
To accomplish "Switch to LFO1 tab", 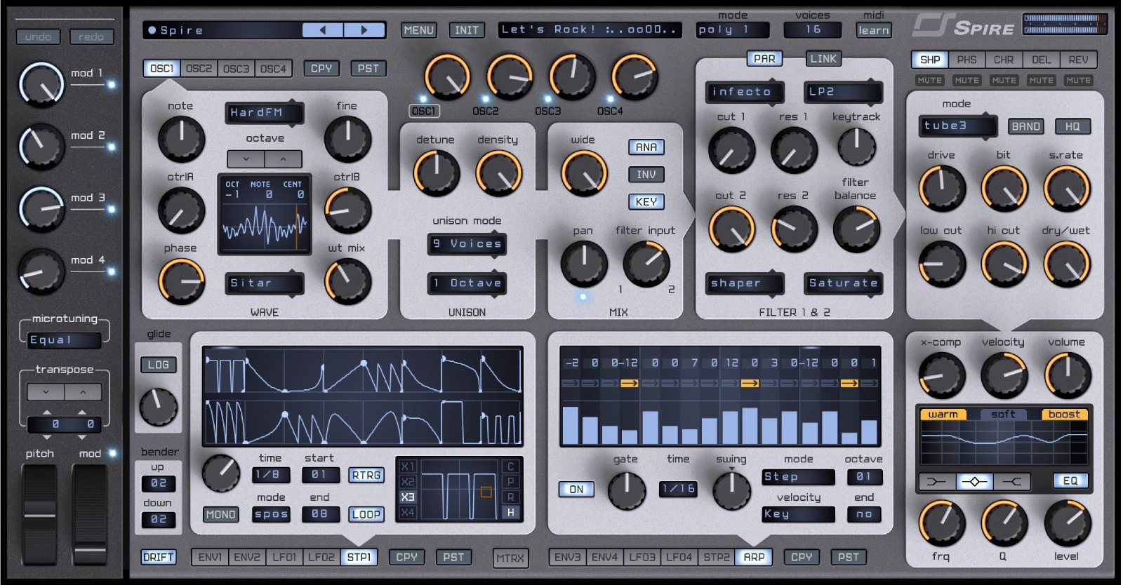I will (284, 558).
